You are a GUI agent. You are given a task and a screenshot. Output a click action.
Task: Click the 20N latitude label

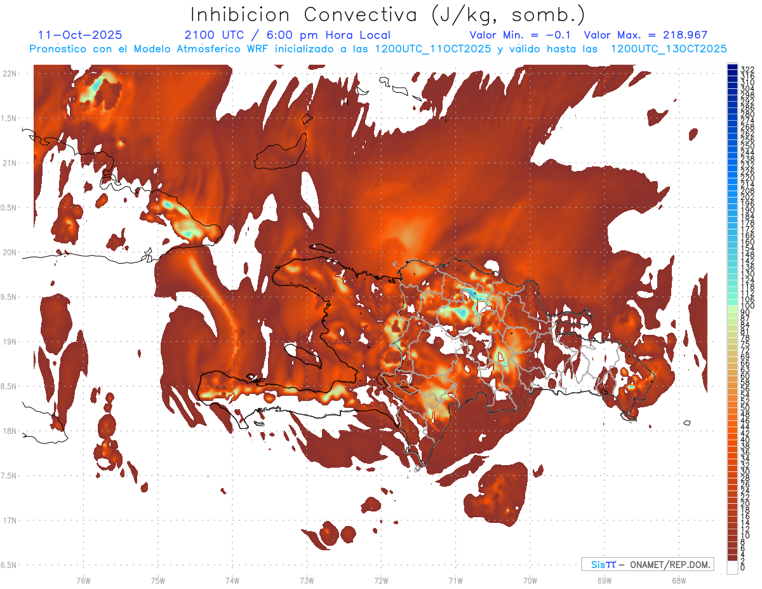point(10,252)
